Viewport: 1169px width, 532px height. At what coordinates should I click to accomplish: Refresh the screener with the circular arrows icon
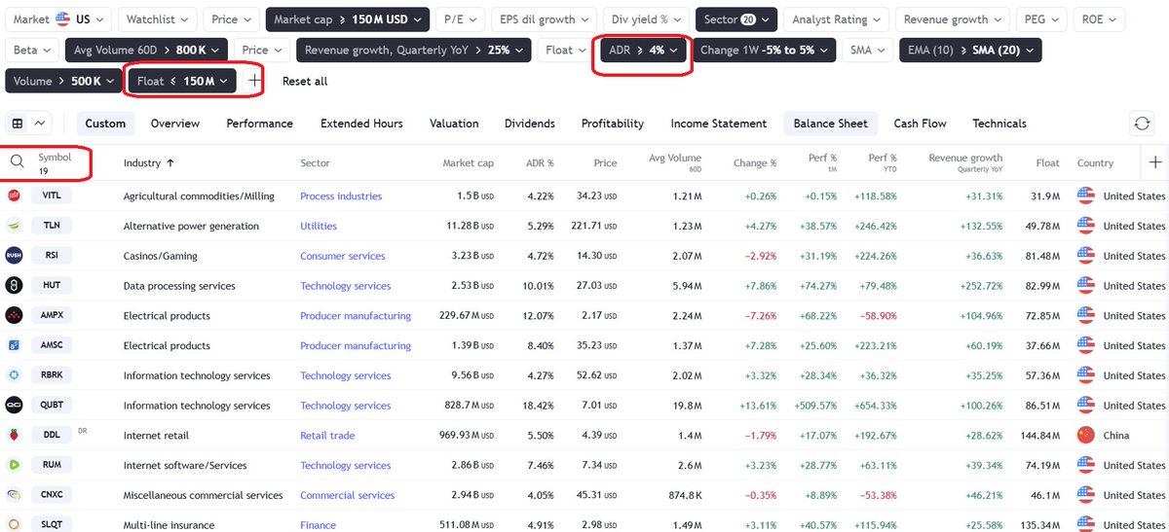coord(1142,124)
